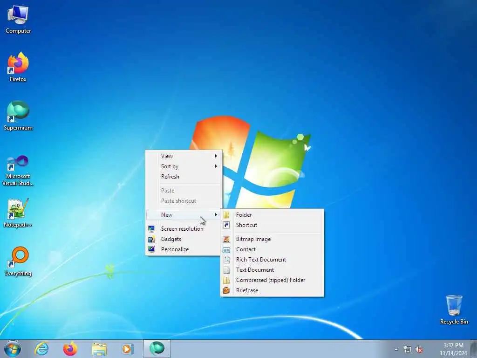Image resolution: width=477 pixels, height=358 pixels.
Task: Open Gadgets from the context menu
Action: (x=184, y=239)
